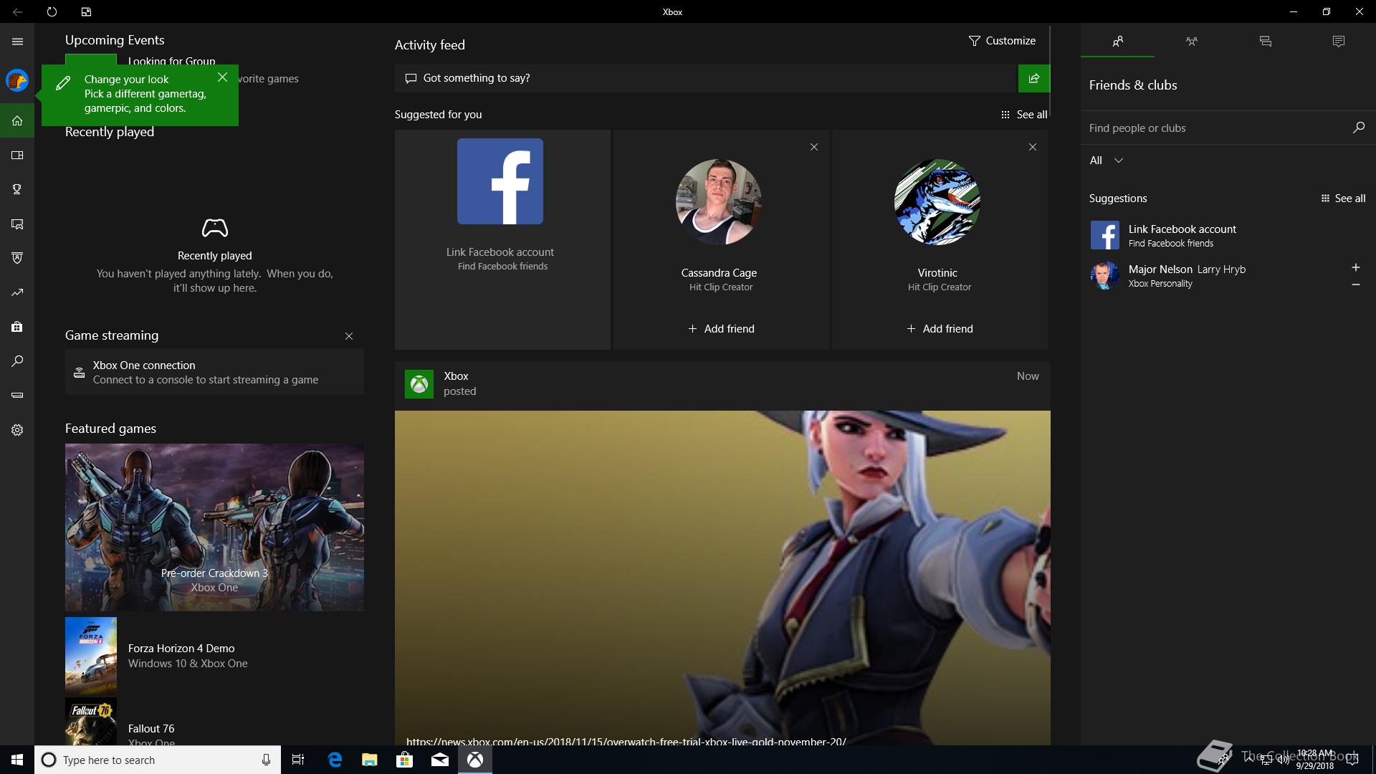Screen dimensions: 1376x774
Task: Open My games in the sidebar
Action: [17, 155]
